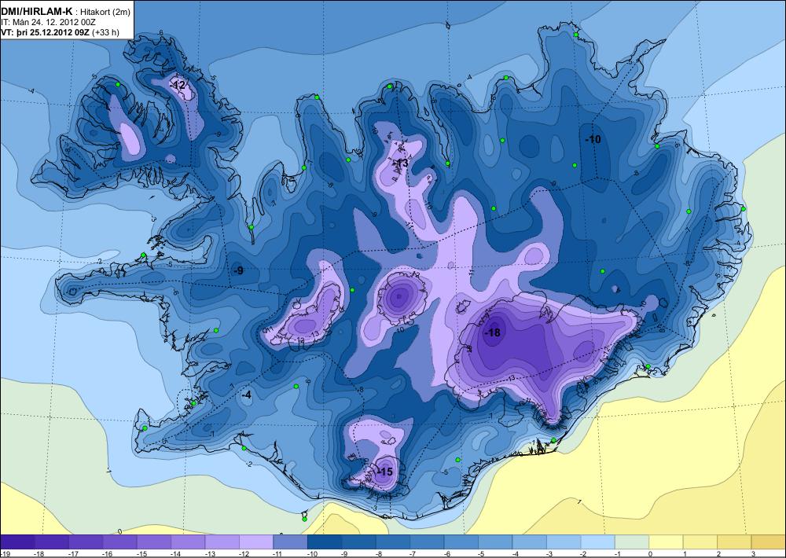Pick the legend swatch between -18 and -17
The height and width of the screenshot is (558, 786).
pos(52,541)
